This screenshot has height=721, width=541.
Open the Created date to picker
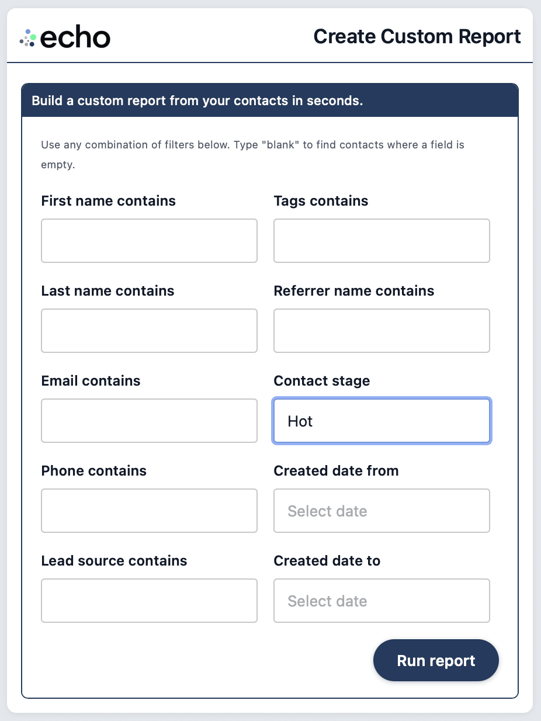tap(382, 601)
